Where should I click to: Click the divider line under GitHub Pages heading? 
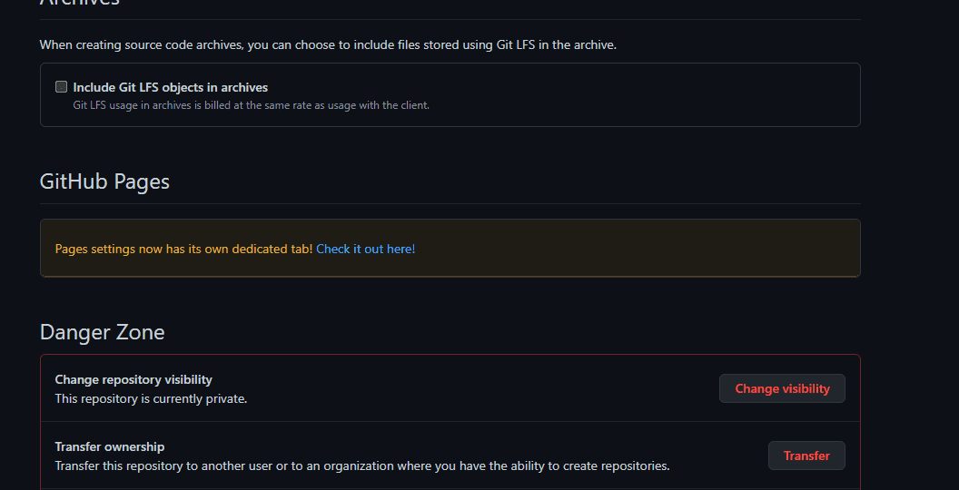(450, 203)
